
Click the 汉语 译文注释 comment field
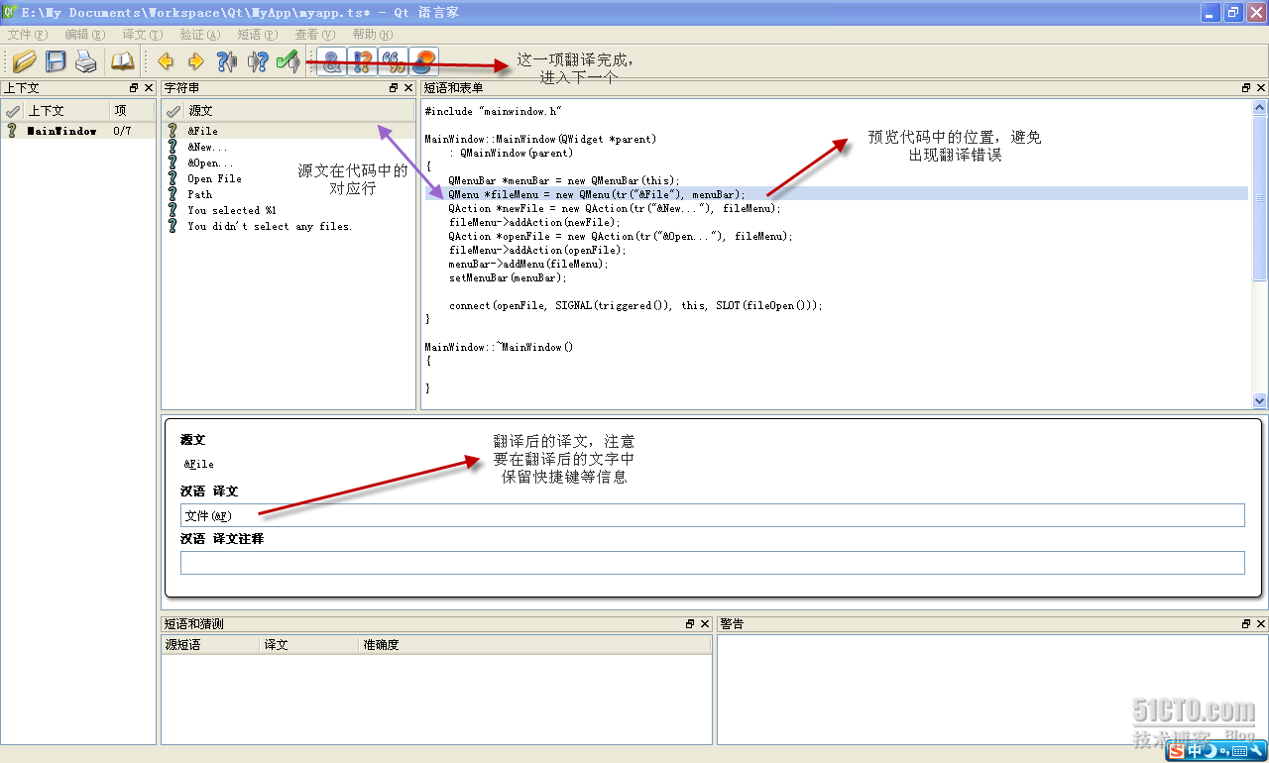click(712, 563)
